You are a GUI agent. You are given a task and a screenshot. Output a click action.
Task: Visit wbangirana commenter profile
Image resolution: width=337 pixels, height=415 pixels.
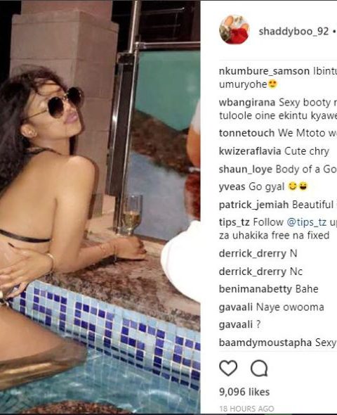point(247,103)
